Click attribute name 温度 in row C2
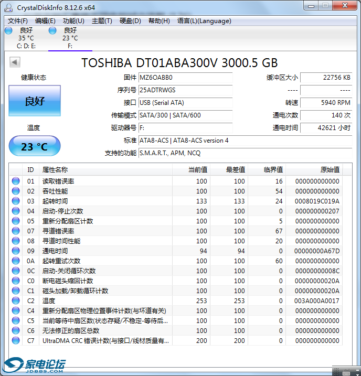361x376 pixels. (49, 300)
